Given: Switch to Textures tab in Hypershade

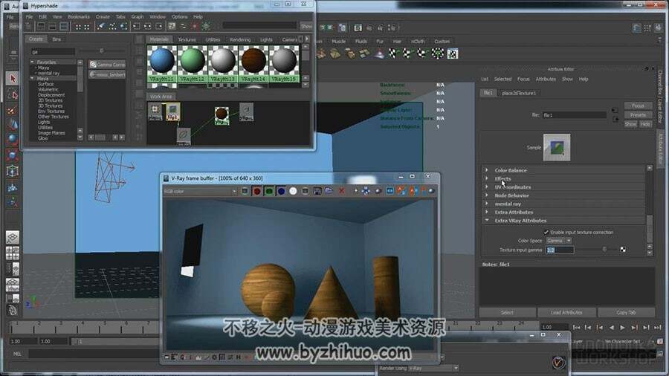Looking at the screenshot, I should pyautogui.click(x=187, y=39).
